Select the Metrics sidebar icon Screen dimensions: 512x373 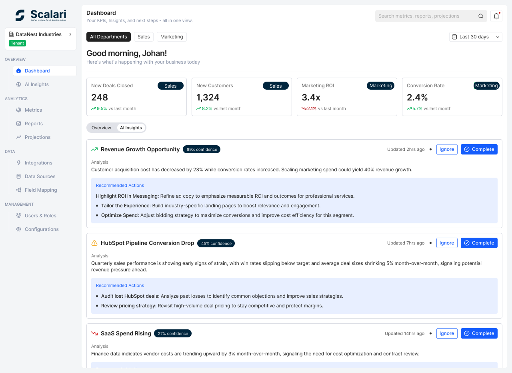18,110
